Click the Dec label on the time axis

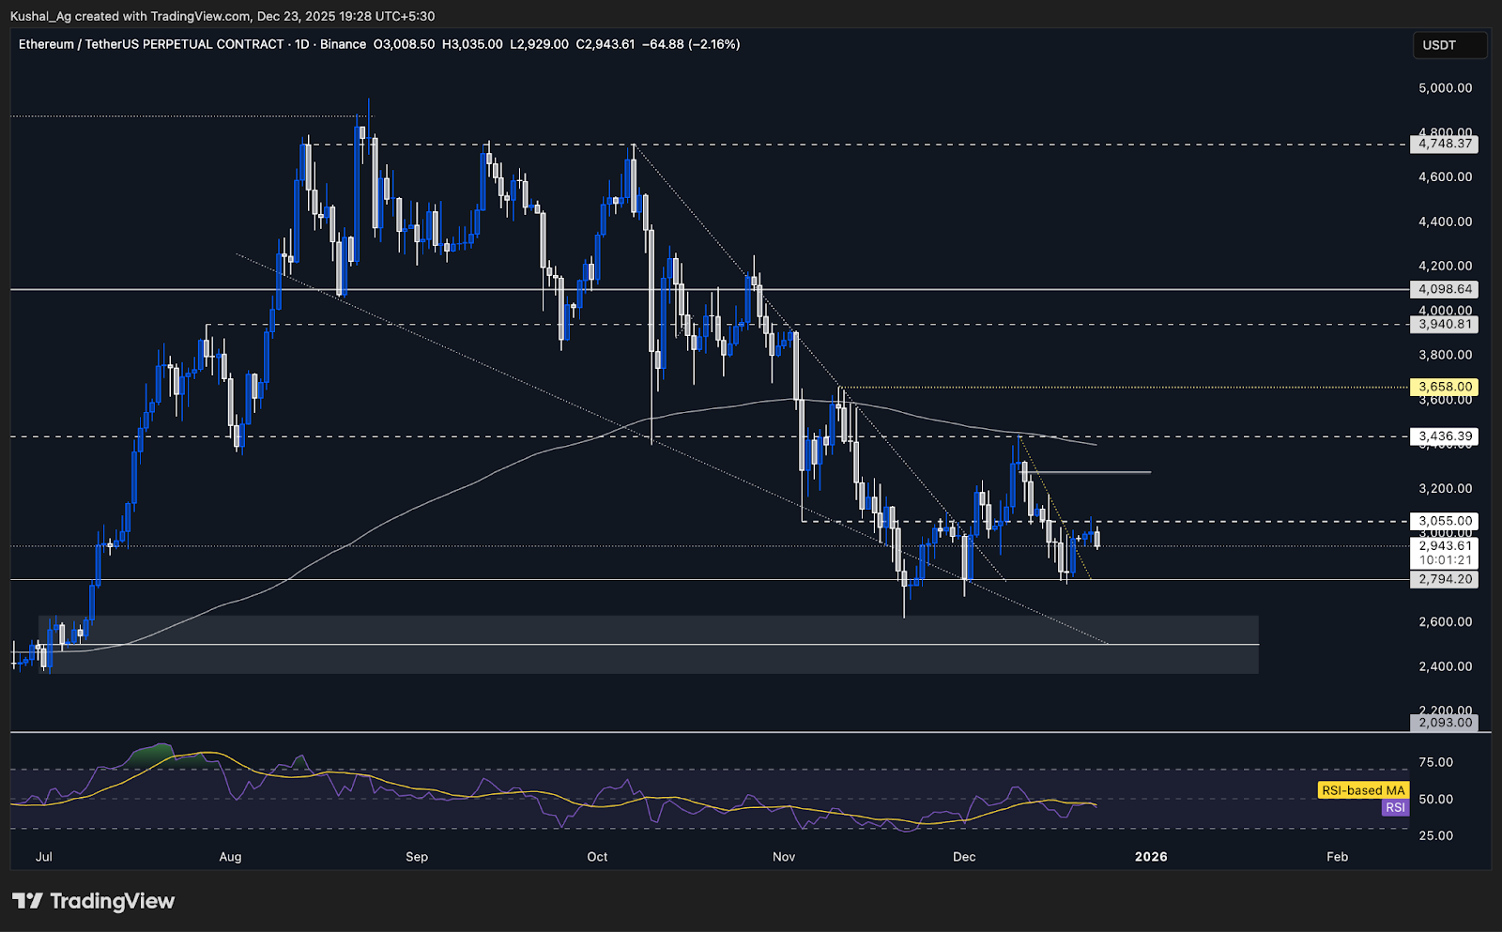click(963, 857)
